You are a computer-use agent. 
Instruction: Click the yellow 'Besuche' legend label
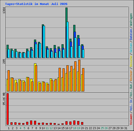pyautogui.click(x=131, y=61)
